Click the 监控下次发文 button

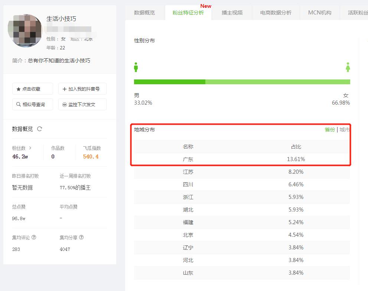pos(82,104)
